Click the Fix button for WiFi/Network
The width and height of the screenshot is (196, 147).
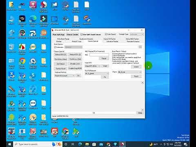pyautogui.click(x=105, y=77)
